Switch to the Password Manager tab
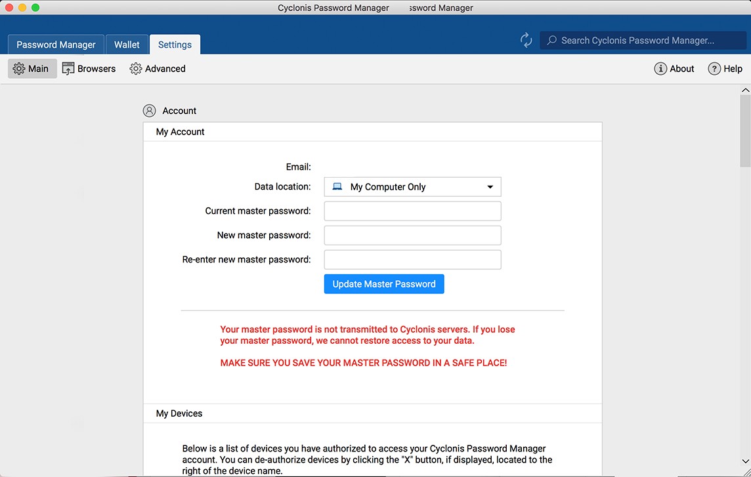This screenshot has height=477, width=751. [56, 45]
